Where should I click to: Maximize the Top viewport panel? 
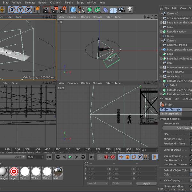point(156,17)
